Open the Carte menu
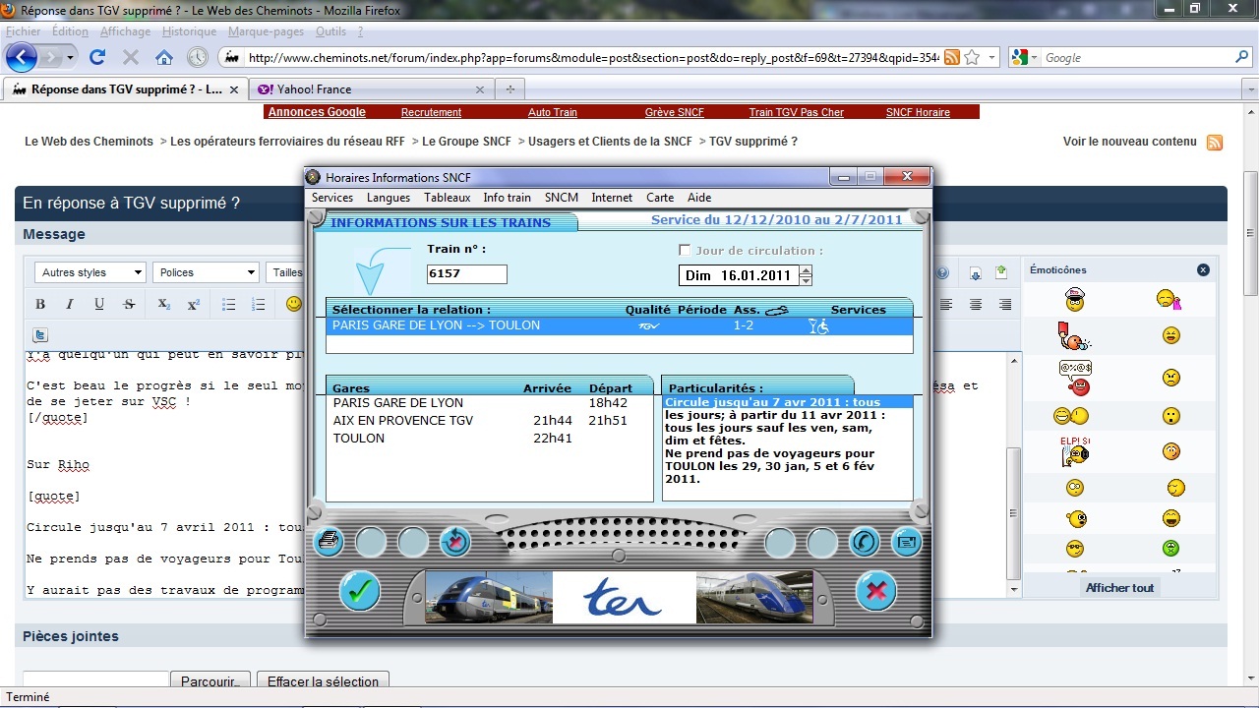The width and height of the screenshot is (1259, 708). 660,198
